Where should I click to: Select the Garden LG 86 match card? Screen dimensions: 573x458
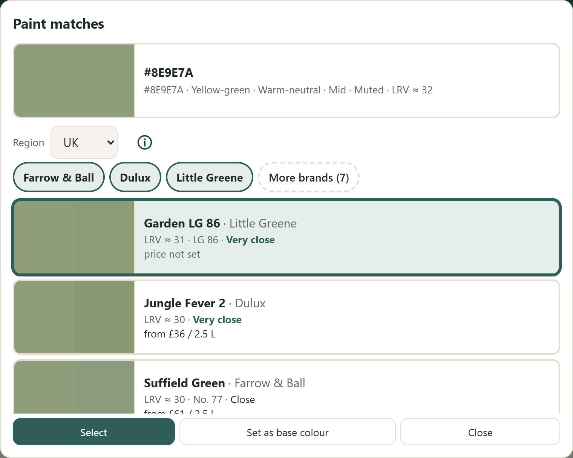pos(286,237)
